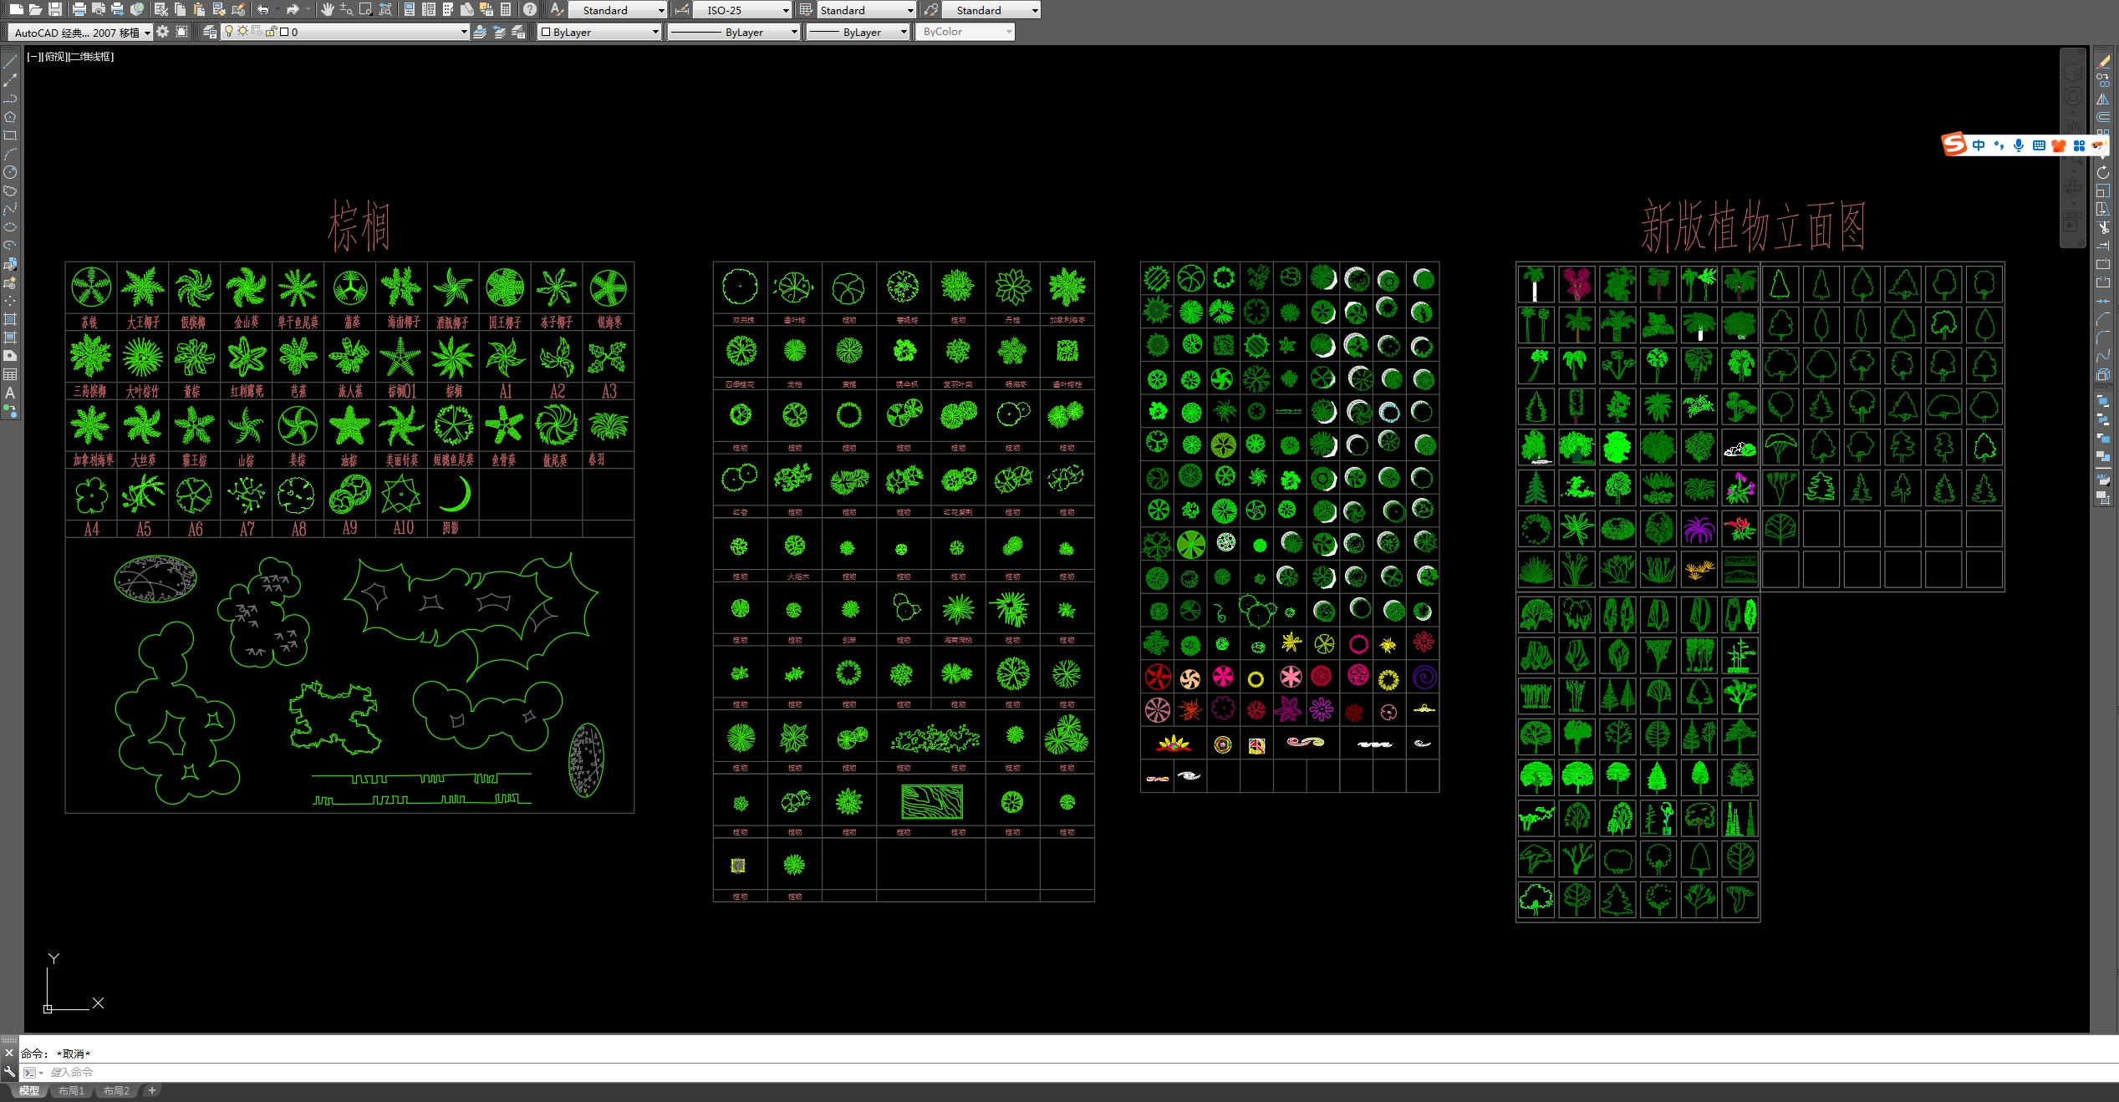This screenshot has width=2119, height=1102.
Task: Click the Save disk icon
Action: click(x=54, y=9)
